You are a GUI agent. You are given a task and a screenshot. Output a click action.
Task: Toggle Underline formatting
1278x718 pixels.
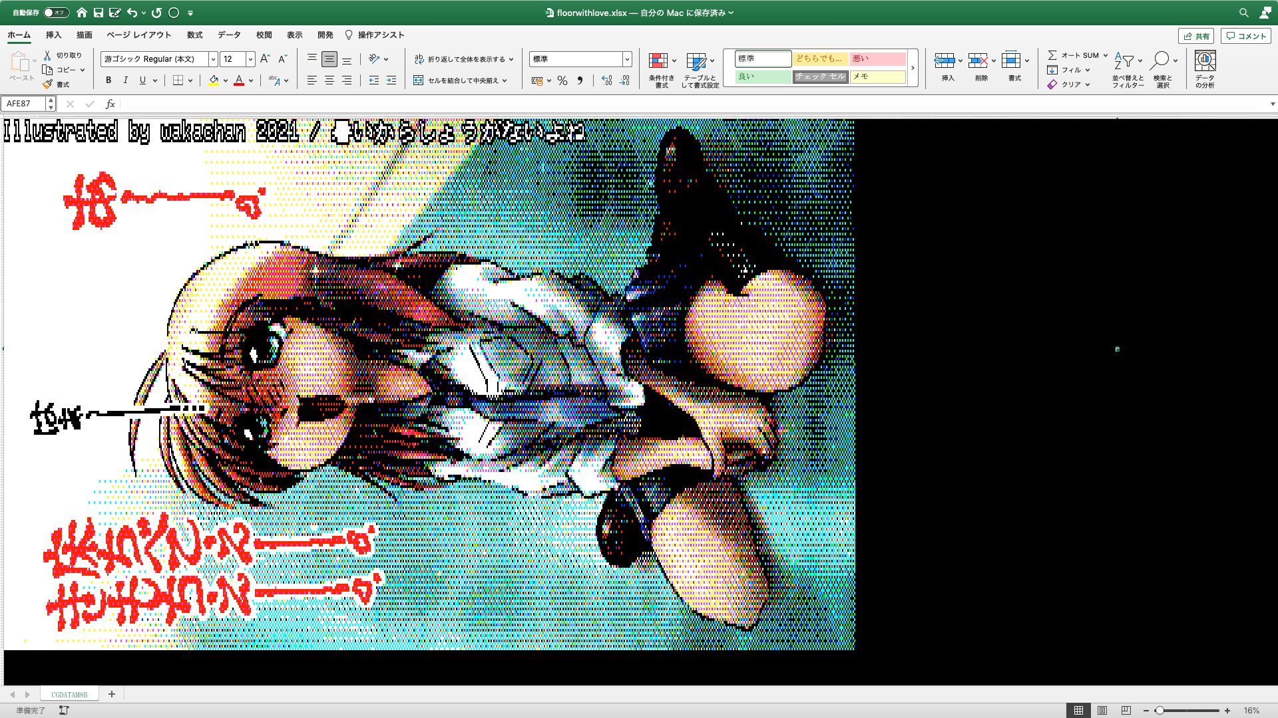coord(142,80)
